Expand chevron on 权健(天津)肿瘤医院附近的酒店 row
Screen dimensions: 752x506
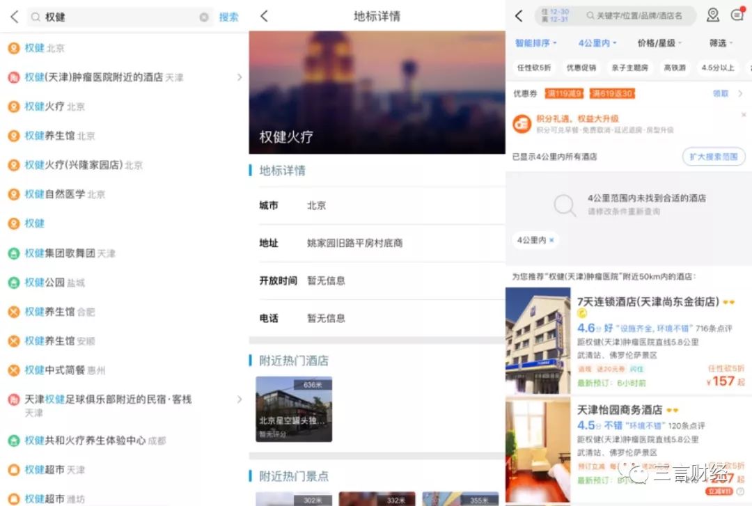click(240, 77)
